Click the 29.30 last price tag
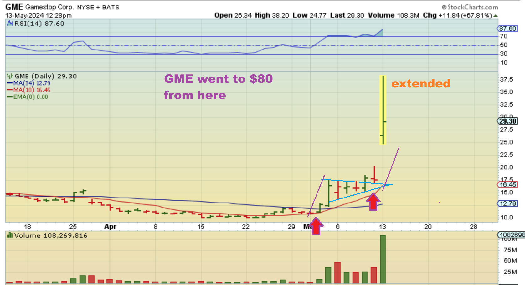This screenshot has height=285, width=525. (507, 121)
